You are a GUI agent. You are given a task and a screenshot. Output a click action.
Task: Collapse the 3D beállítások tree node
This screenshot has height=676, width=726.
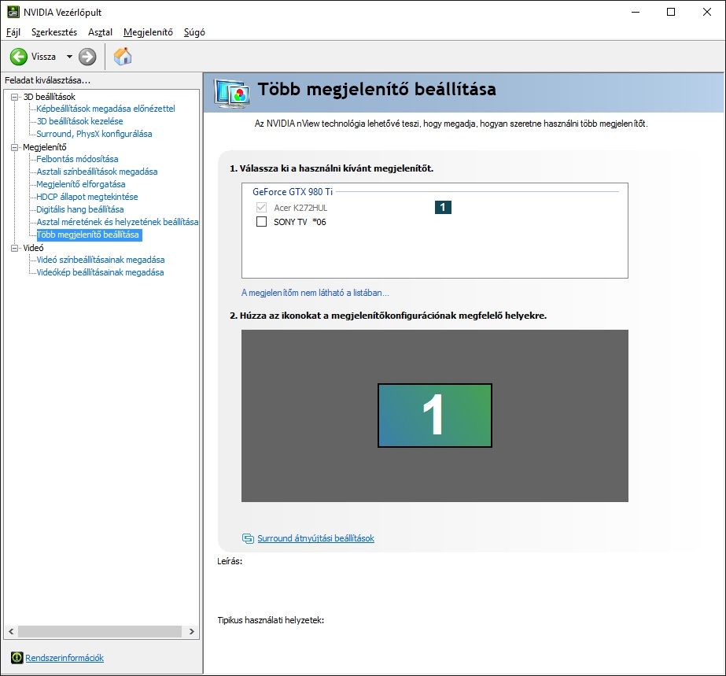(15, 97)
